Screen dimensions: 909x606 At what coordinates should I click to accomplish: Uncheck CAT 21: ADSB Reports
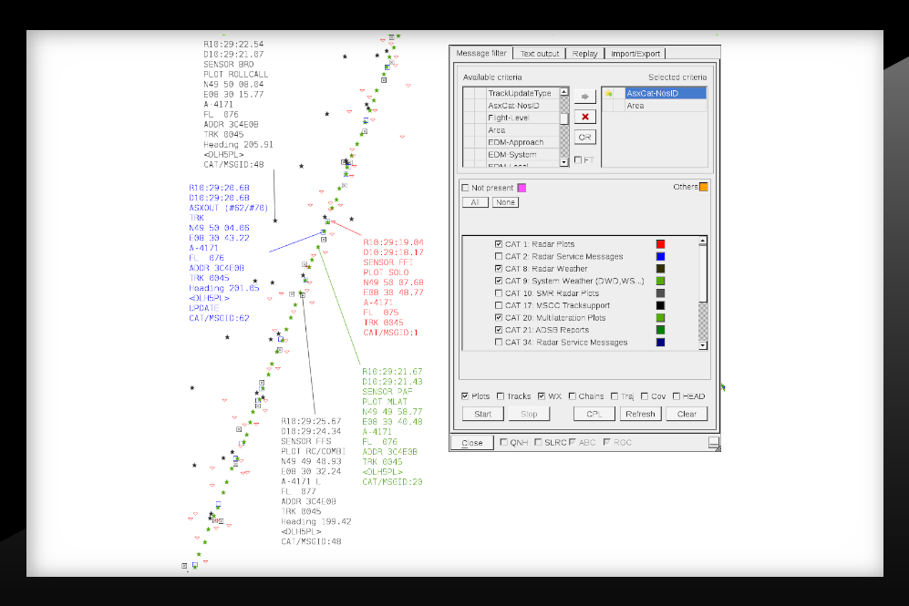click(x=498, y=330)
